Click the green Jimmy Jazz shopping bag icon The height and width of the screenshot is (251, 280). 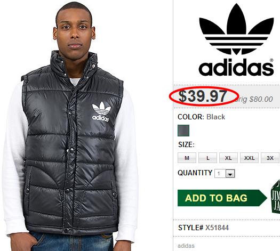[276, 196]
